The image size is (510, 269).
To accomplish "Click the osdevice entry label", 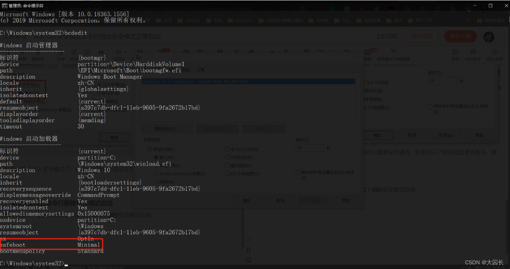I will tap(13, 220).
